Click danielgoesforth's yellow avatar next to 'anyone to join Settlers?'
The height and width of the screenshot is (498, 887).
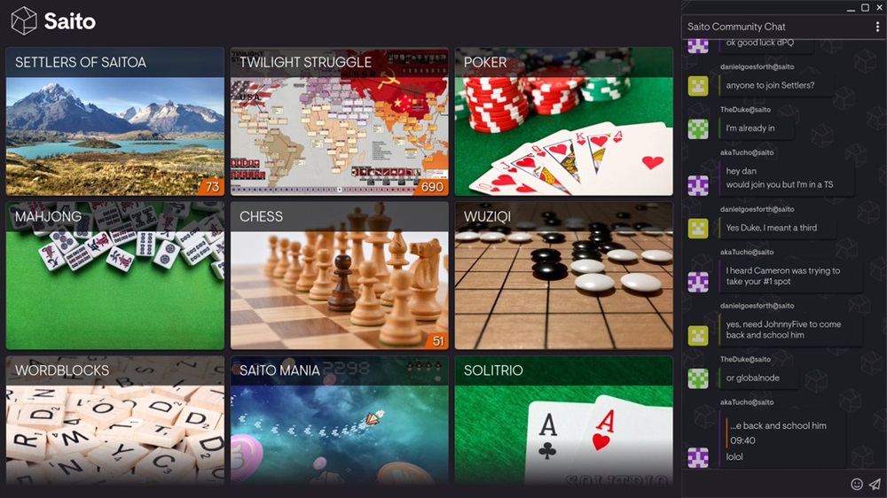698,86
